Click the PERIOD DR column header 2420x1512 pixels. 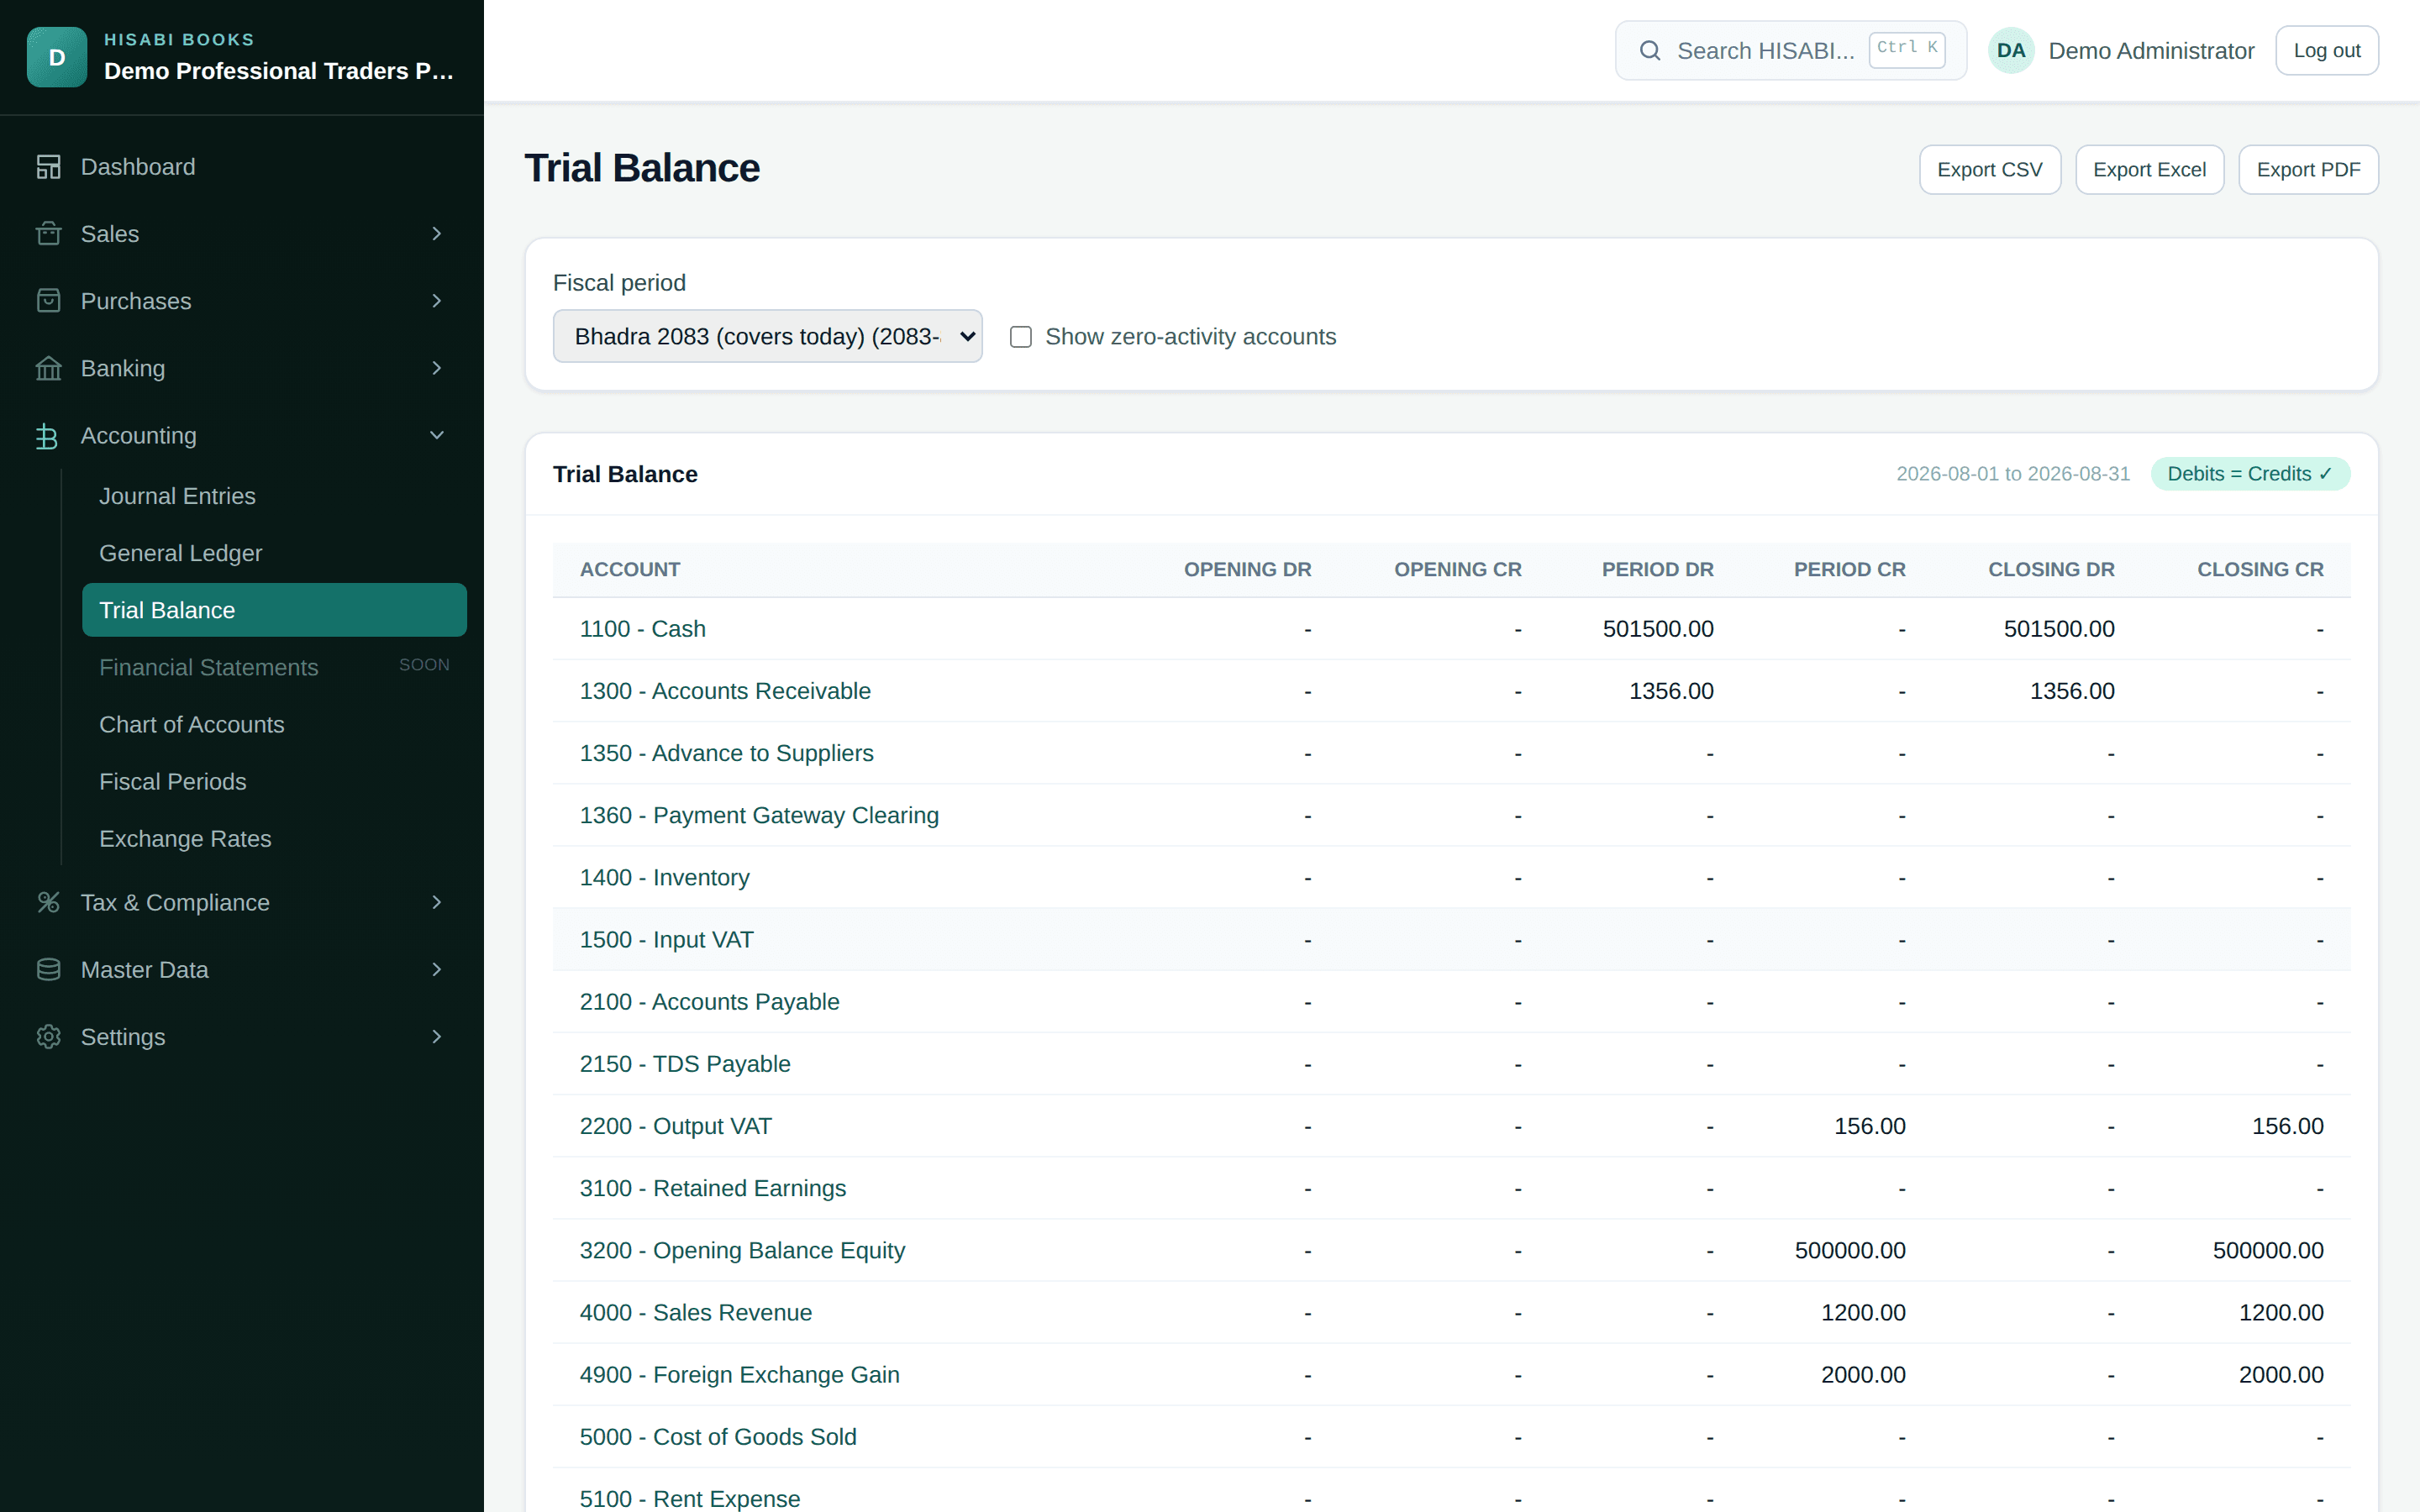(1658, 570)
